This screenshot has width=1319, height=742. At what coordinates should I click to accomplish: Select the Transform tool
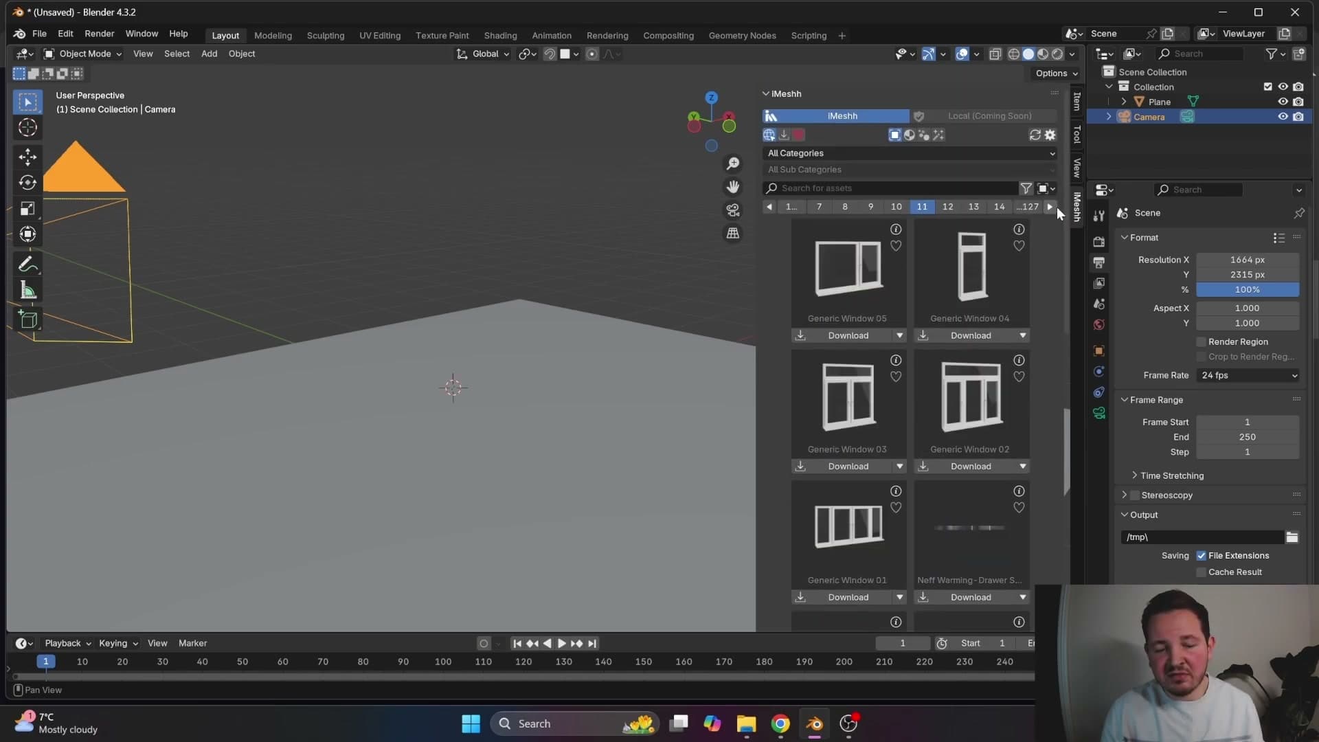27,234
